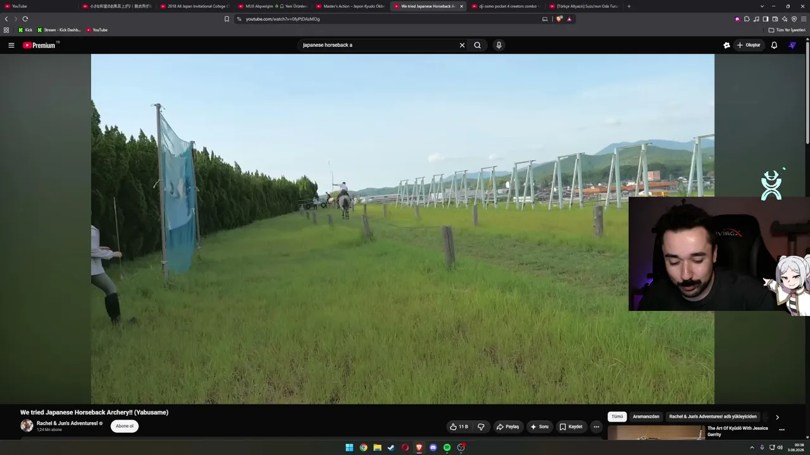
Task: Switch to Türkçe Altyazılı Suzu'nun tab
Action: click(x=584, y=6)
